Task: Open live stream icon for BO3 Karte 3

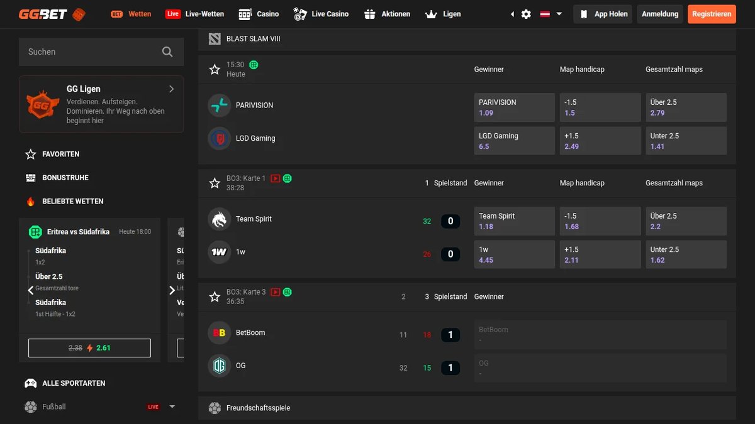Action: tap(276, 292)
